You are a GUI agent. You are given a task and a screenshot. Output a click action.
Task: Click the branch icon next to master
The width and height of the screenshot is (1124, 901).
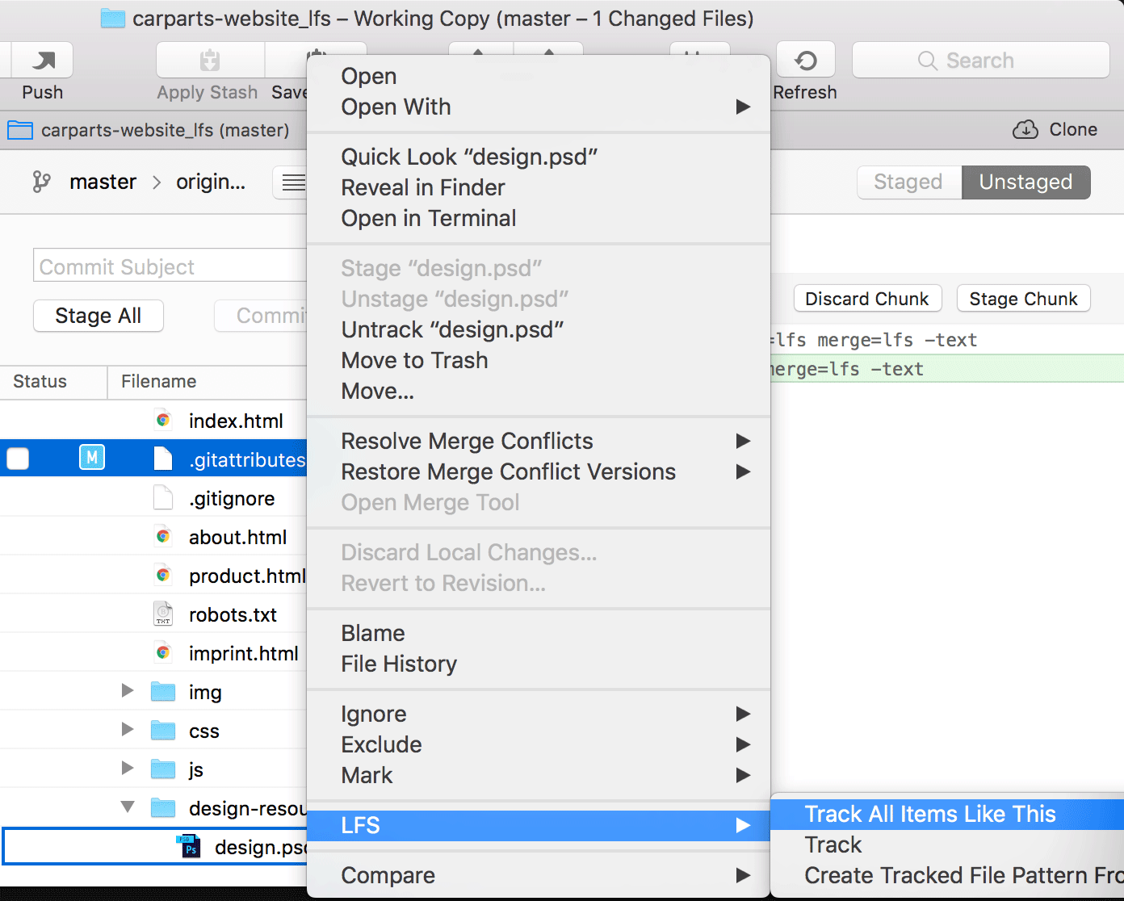point(41,182)
